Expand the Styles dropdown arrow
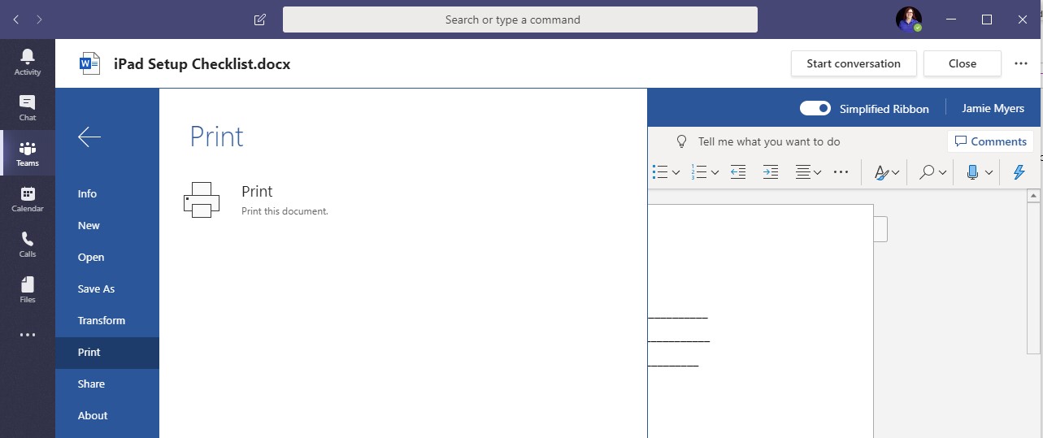The width and height of the screenshot is (1043, 438). tap(896, 172)
